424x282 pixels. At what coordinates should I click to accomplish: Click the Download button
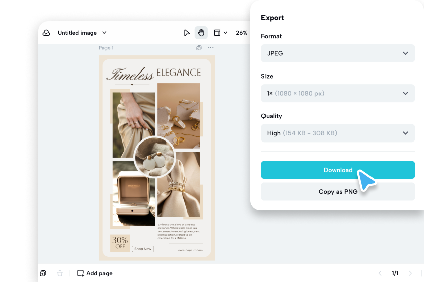tap(338, 170)
